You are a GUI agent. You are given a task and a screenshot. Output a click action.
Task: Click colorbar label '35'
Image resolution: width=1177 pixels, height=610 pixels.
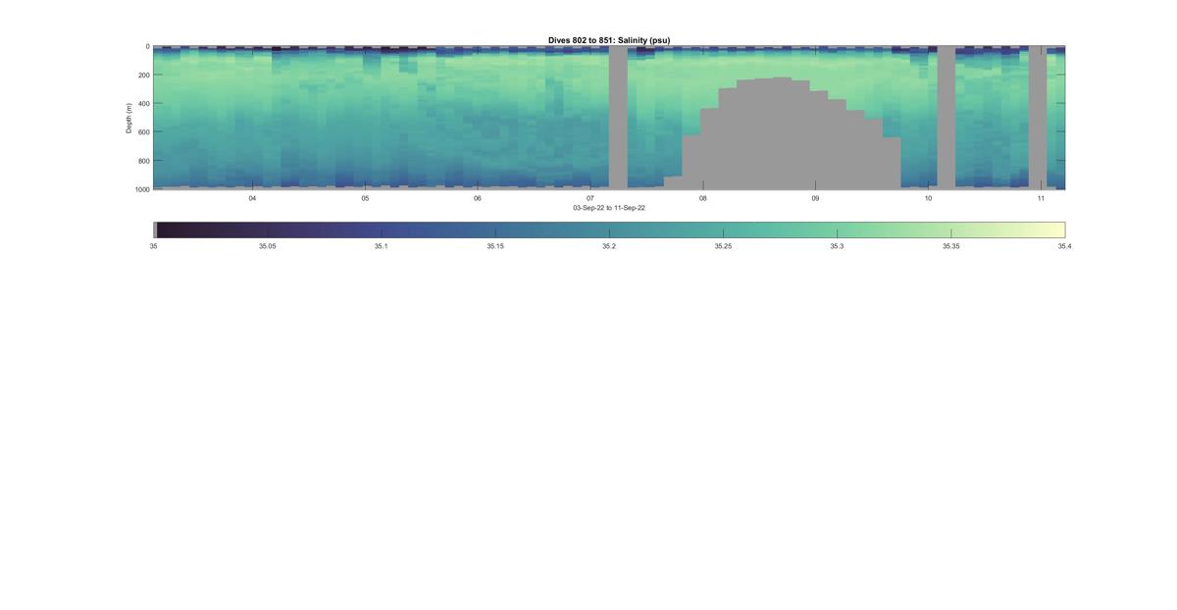point(153,246)
